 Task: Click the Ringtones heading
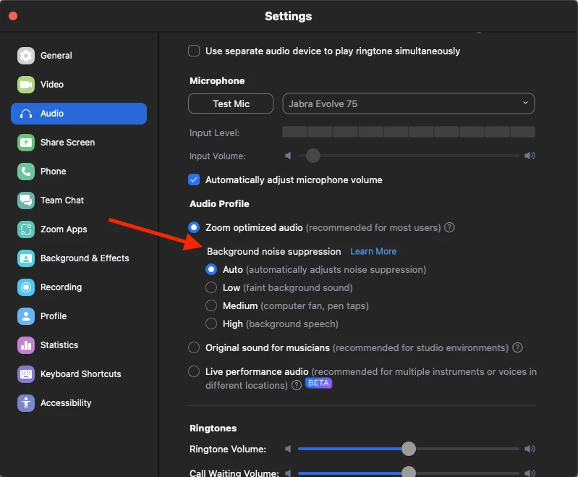(213, 429)
